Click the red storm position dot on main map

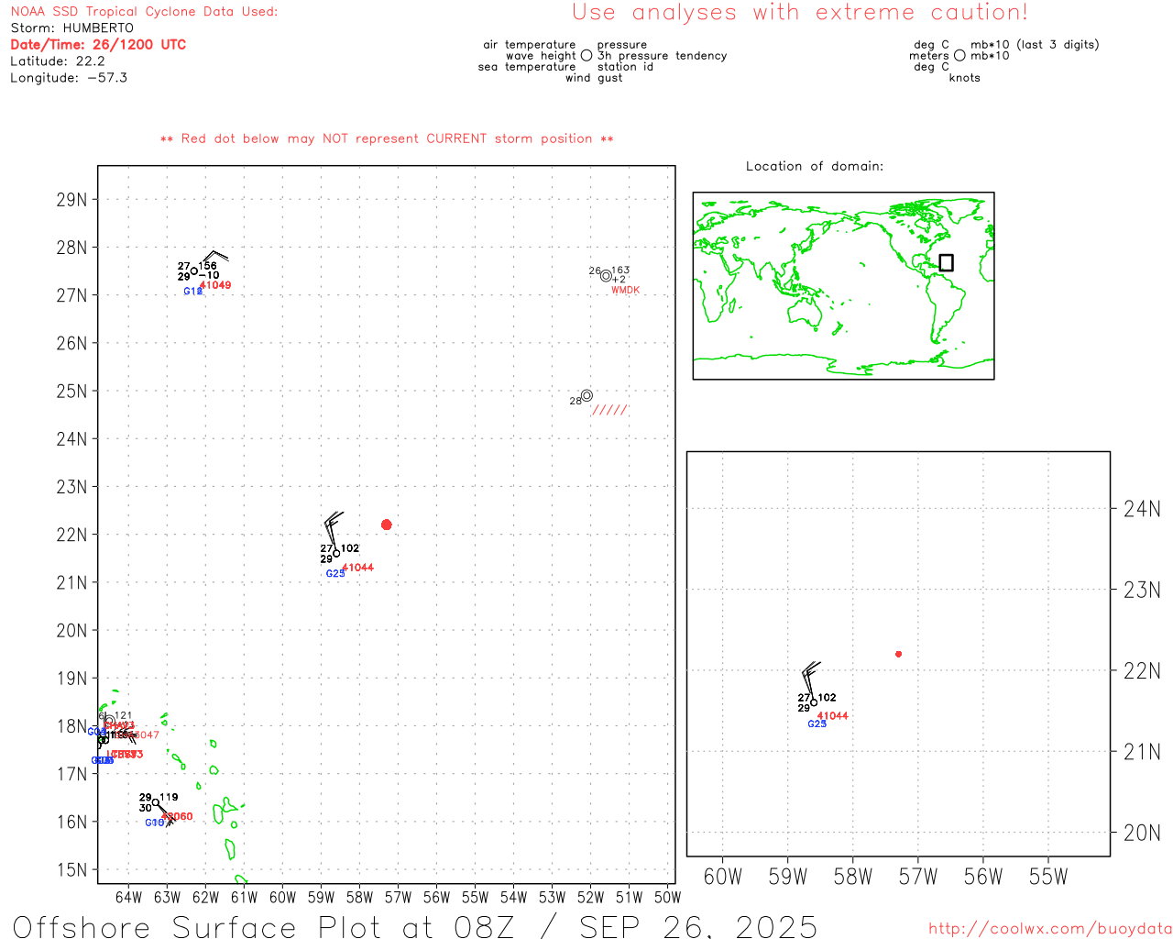tap(386, 525)
